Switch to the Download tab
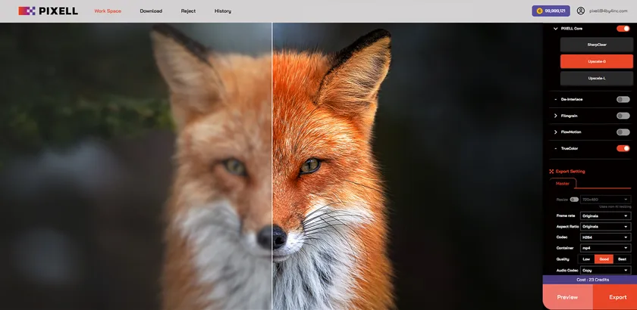Image resolution: width=637 pixels, height=310 pixels. [151, 11]
